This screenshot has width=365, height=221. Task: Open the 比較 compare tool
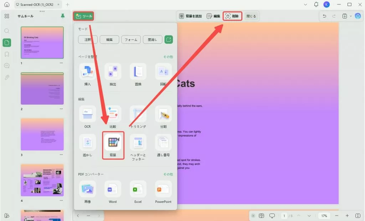(113, 117)
